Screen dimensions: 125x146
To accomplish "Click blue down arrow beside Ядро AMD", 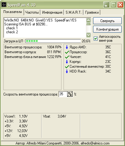I will pyautogui.click(x=67, y=47).
